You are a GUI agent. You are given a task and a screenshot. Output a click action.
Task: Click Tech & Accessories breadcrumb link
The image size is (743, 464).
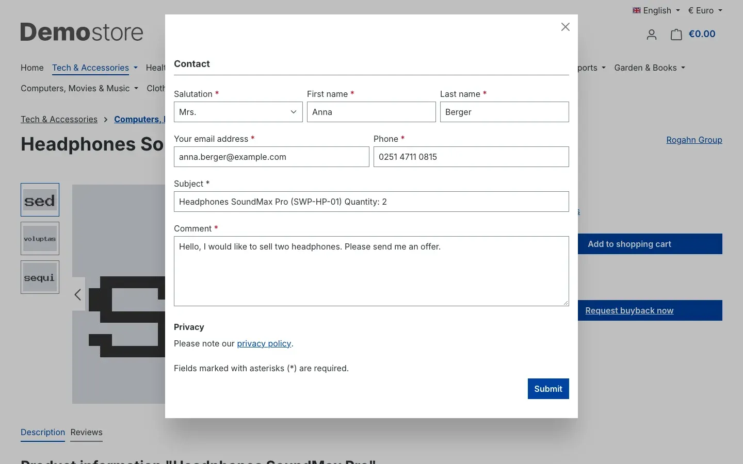point(59,119)
